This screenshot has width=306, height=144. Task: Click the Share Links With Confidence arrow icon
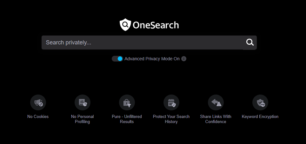(x=216, y=102)
